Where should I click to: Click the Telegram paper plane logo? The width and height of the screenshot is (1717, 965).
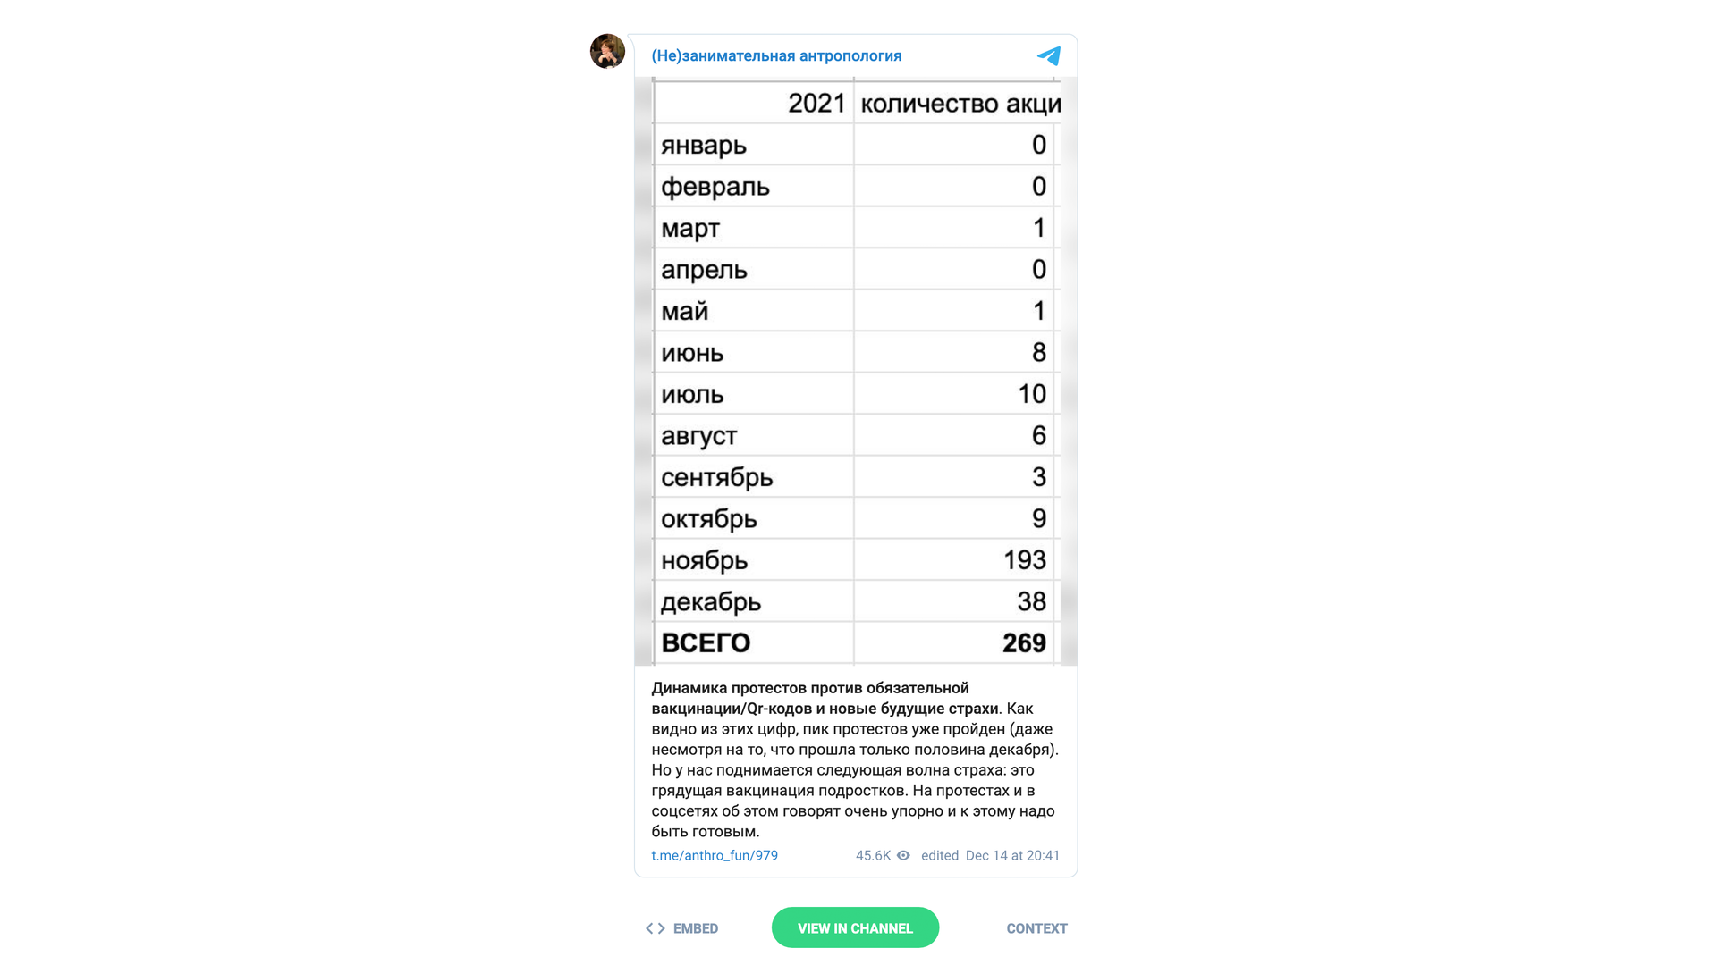click(1049, 55)
